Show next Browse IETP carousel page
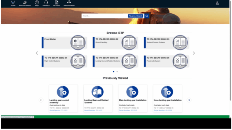This screenshot has width=232, height=130. 194,53
